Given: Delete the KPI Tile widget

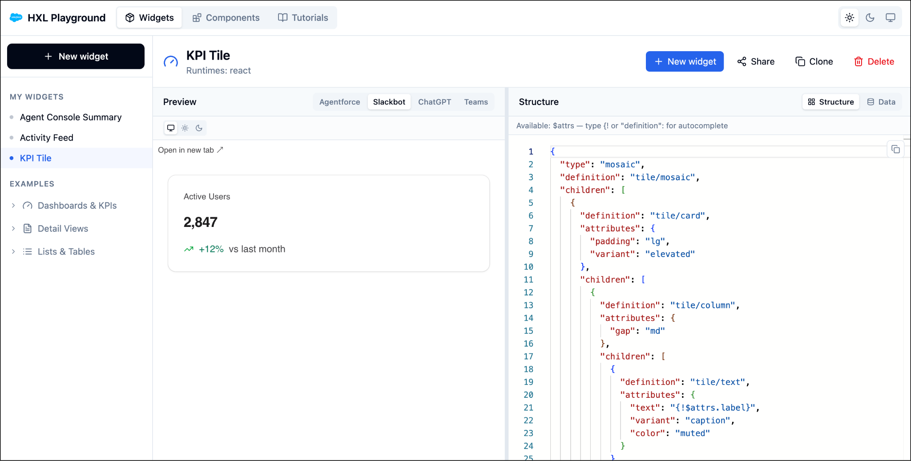Looking at the screenshot, I should [874, 61].
